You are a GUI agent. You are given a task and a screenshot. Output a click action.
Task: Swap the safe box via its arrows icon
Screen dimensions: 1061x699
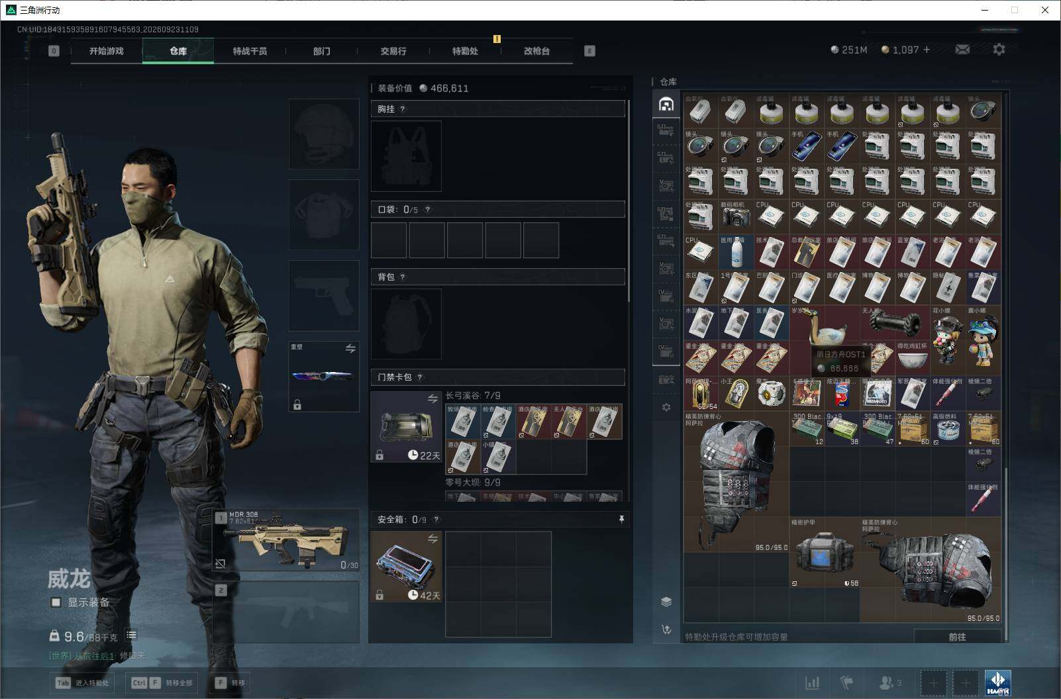(x=432, y=539)
